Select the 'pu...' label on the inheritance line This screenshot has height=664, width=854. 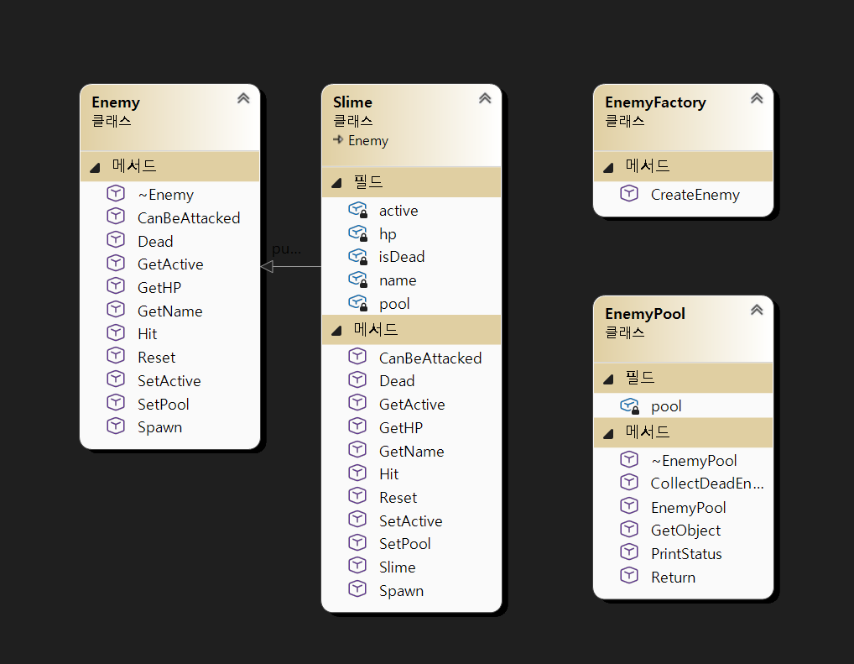tap(286, 248)
